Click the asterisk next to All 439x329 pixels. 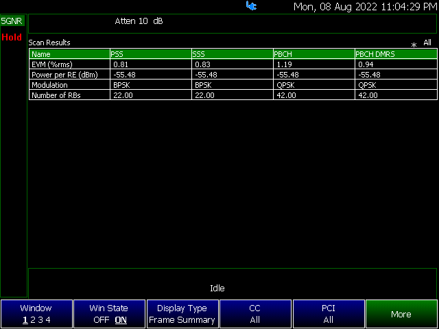(414, 45)
